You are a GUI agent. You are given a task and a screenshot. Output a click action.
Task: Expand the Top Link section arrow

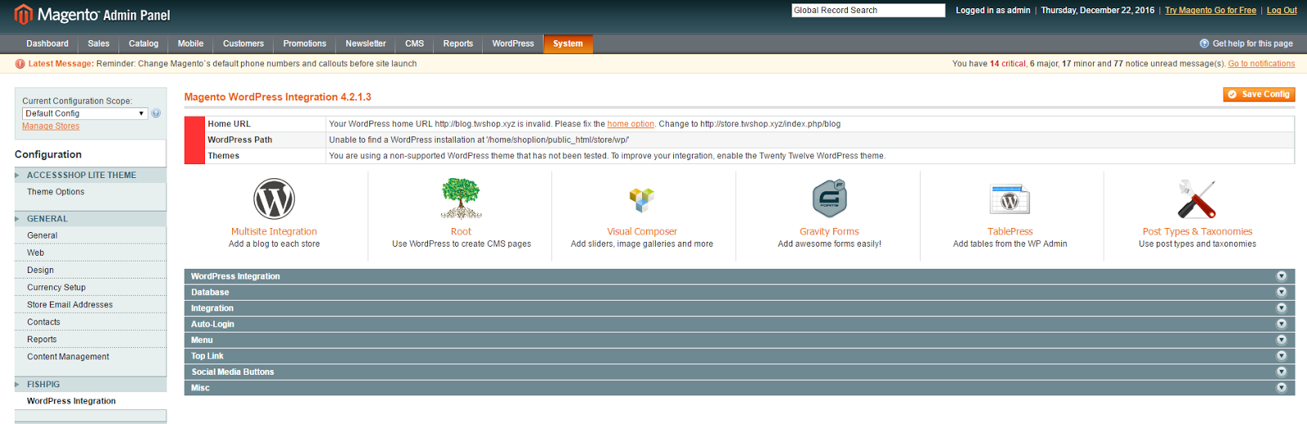[x=1281, y=355]
